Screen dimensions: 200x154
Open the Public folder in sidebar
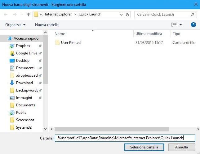(x=21, y=113)
